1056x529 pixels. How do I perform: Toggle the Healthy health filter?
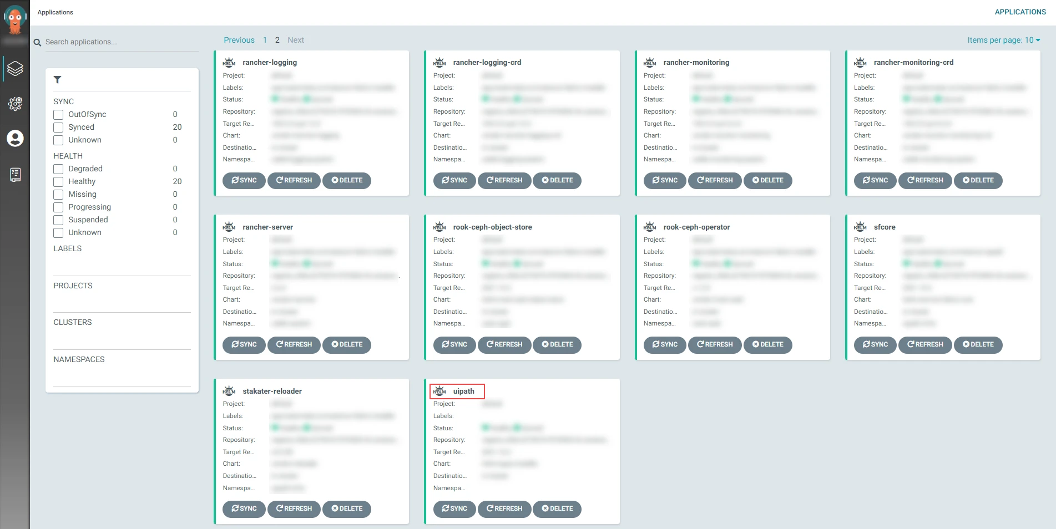tap(58, 182)
